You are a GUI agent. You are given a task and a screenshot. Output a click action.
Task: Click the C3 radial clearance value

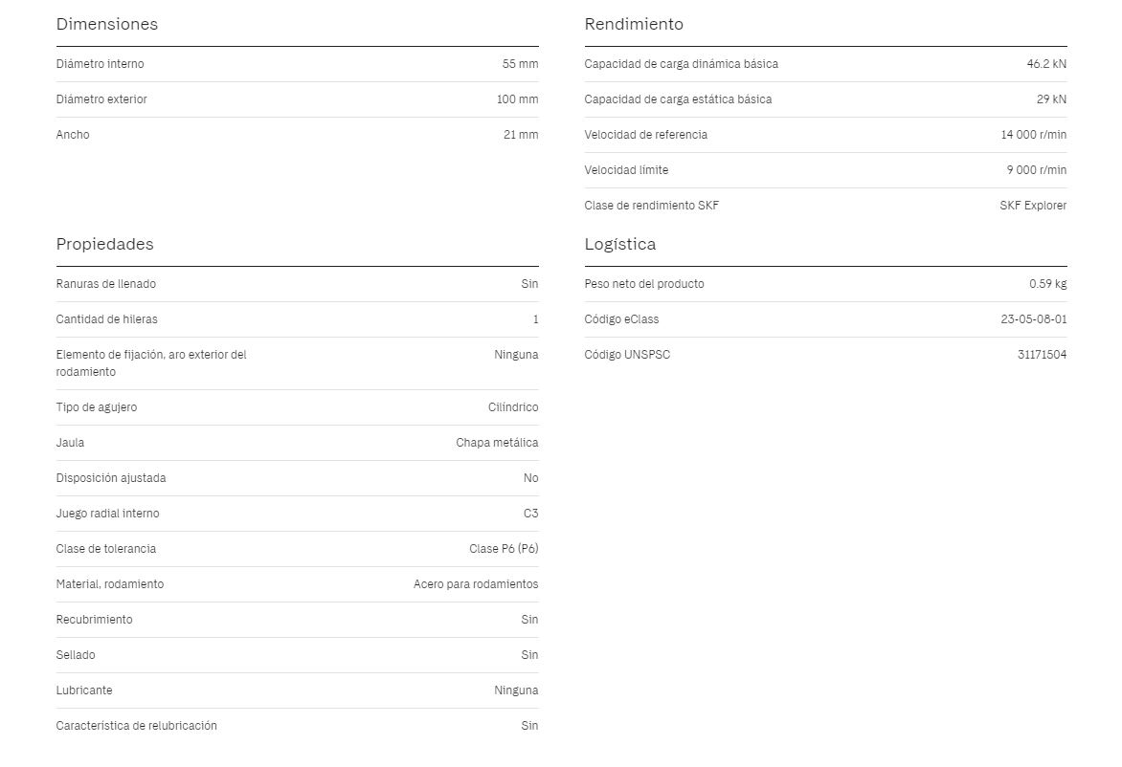pyautogui.click(x=531, y=514)
